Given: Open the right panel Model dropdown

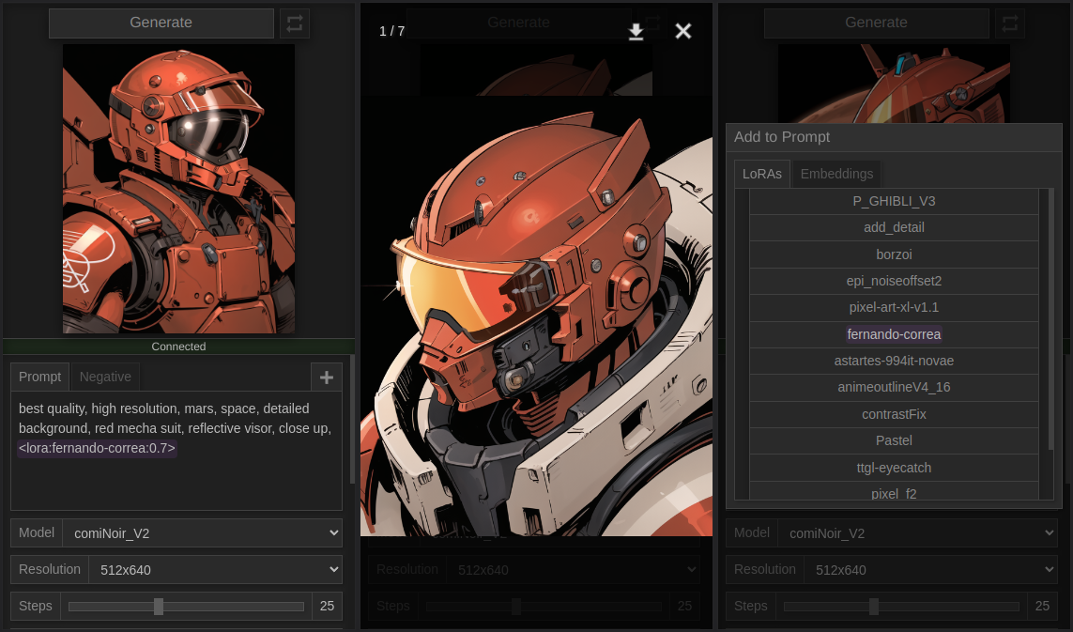Looking at the screenshot, I should coord(918,533).
